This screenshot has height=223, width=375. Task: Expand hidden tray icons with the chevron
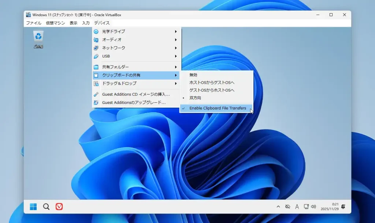[x=278, y=206]
